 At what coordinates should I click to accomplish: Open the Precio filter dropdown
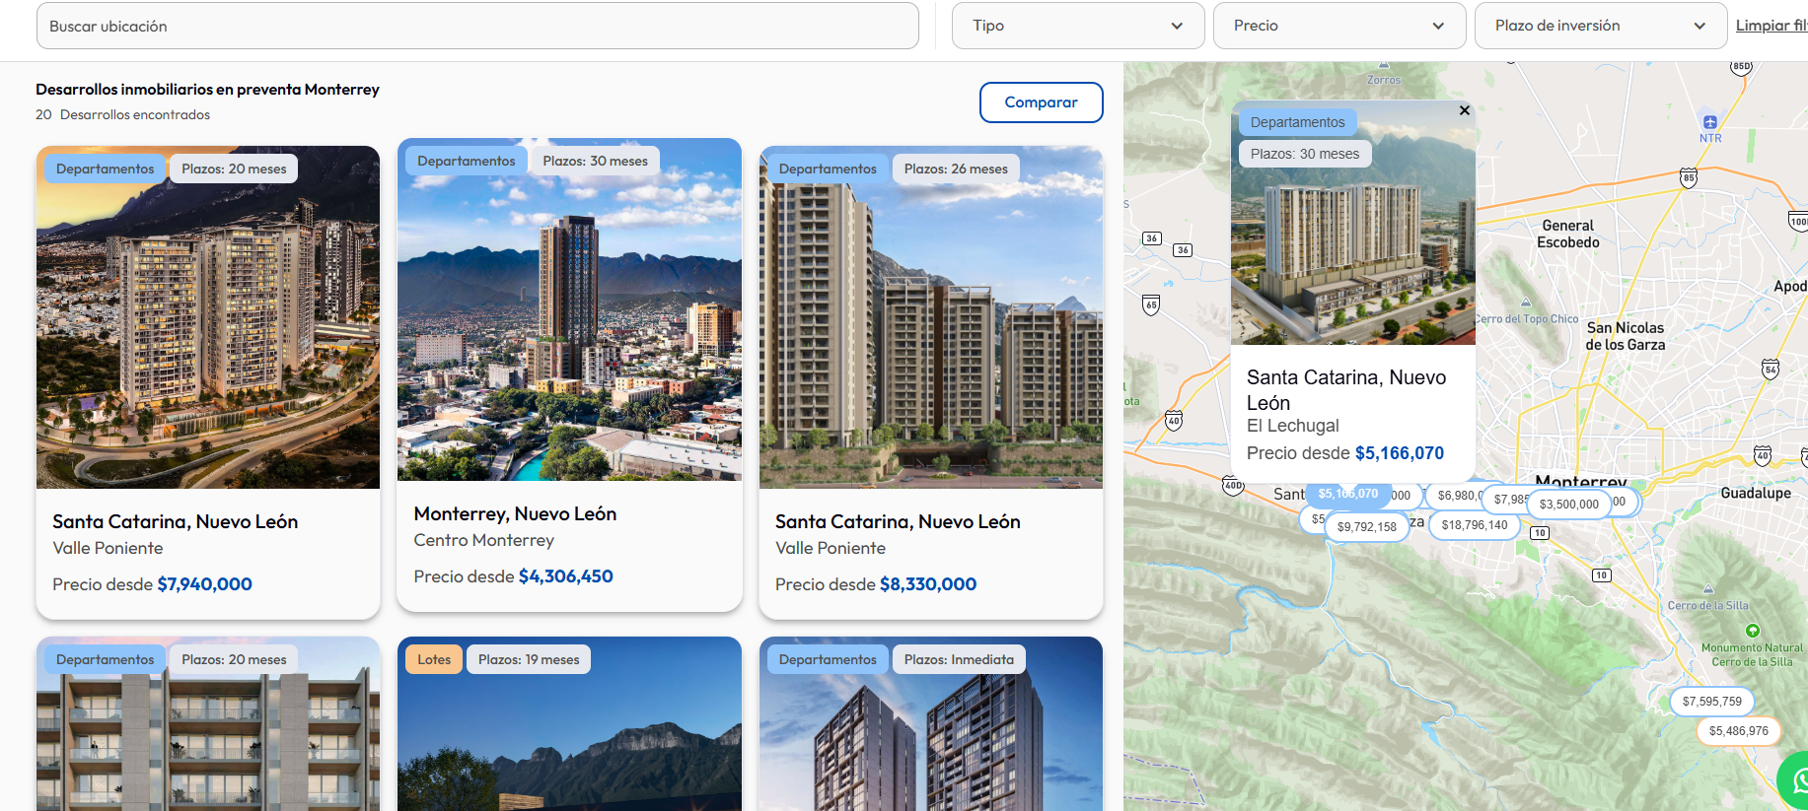(1338, 26)
